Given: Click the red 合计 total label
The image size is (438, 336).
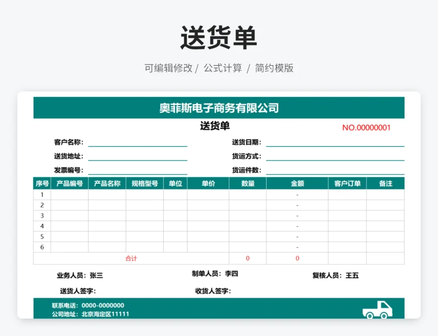Looking at the screenshot, I should pyautogui.click(x=131, y=259).
